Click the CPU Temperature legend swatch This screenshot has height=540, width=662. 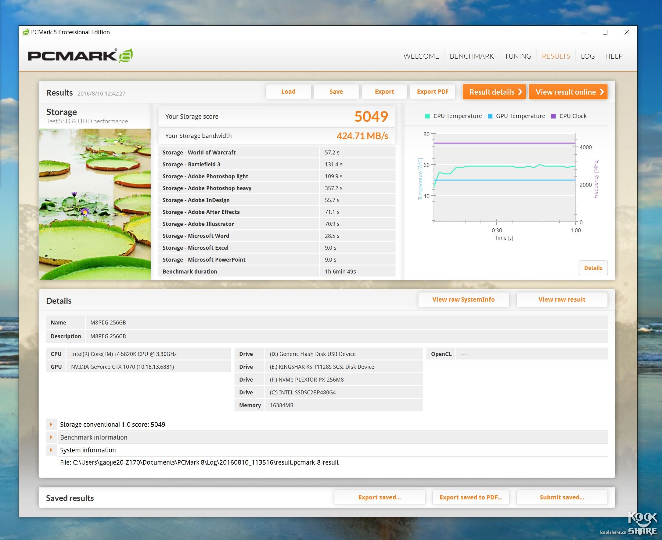tap(427, 116)
